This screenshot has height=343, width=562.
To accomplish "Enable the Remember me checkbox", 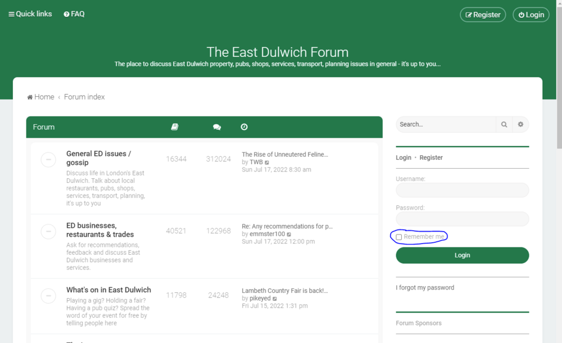I will click(399, 237).
